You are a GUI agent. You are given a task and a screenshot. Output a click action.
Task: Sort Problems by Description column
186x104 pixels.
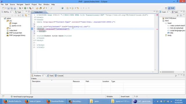tap(52, 81)
